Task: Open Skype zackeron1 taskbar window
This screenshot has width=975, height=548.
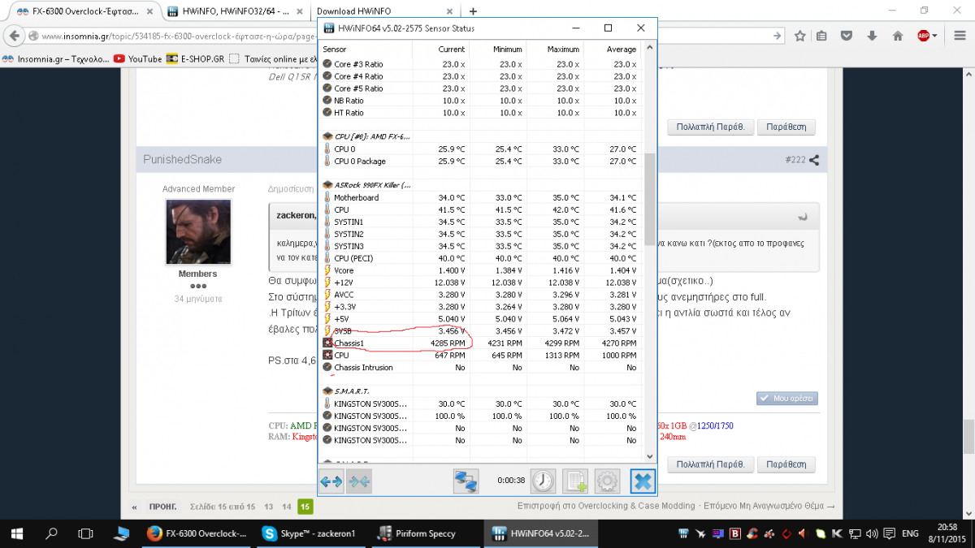Action: pyautogui.click(x=310, y=533)
